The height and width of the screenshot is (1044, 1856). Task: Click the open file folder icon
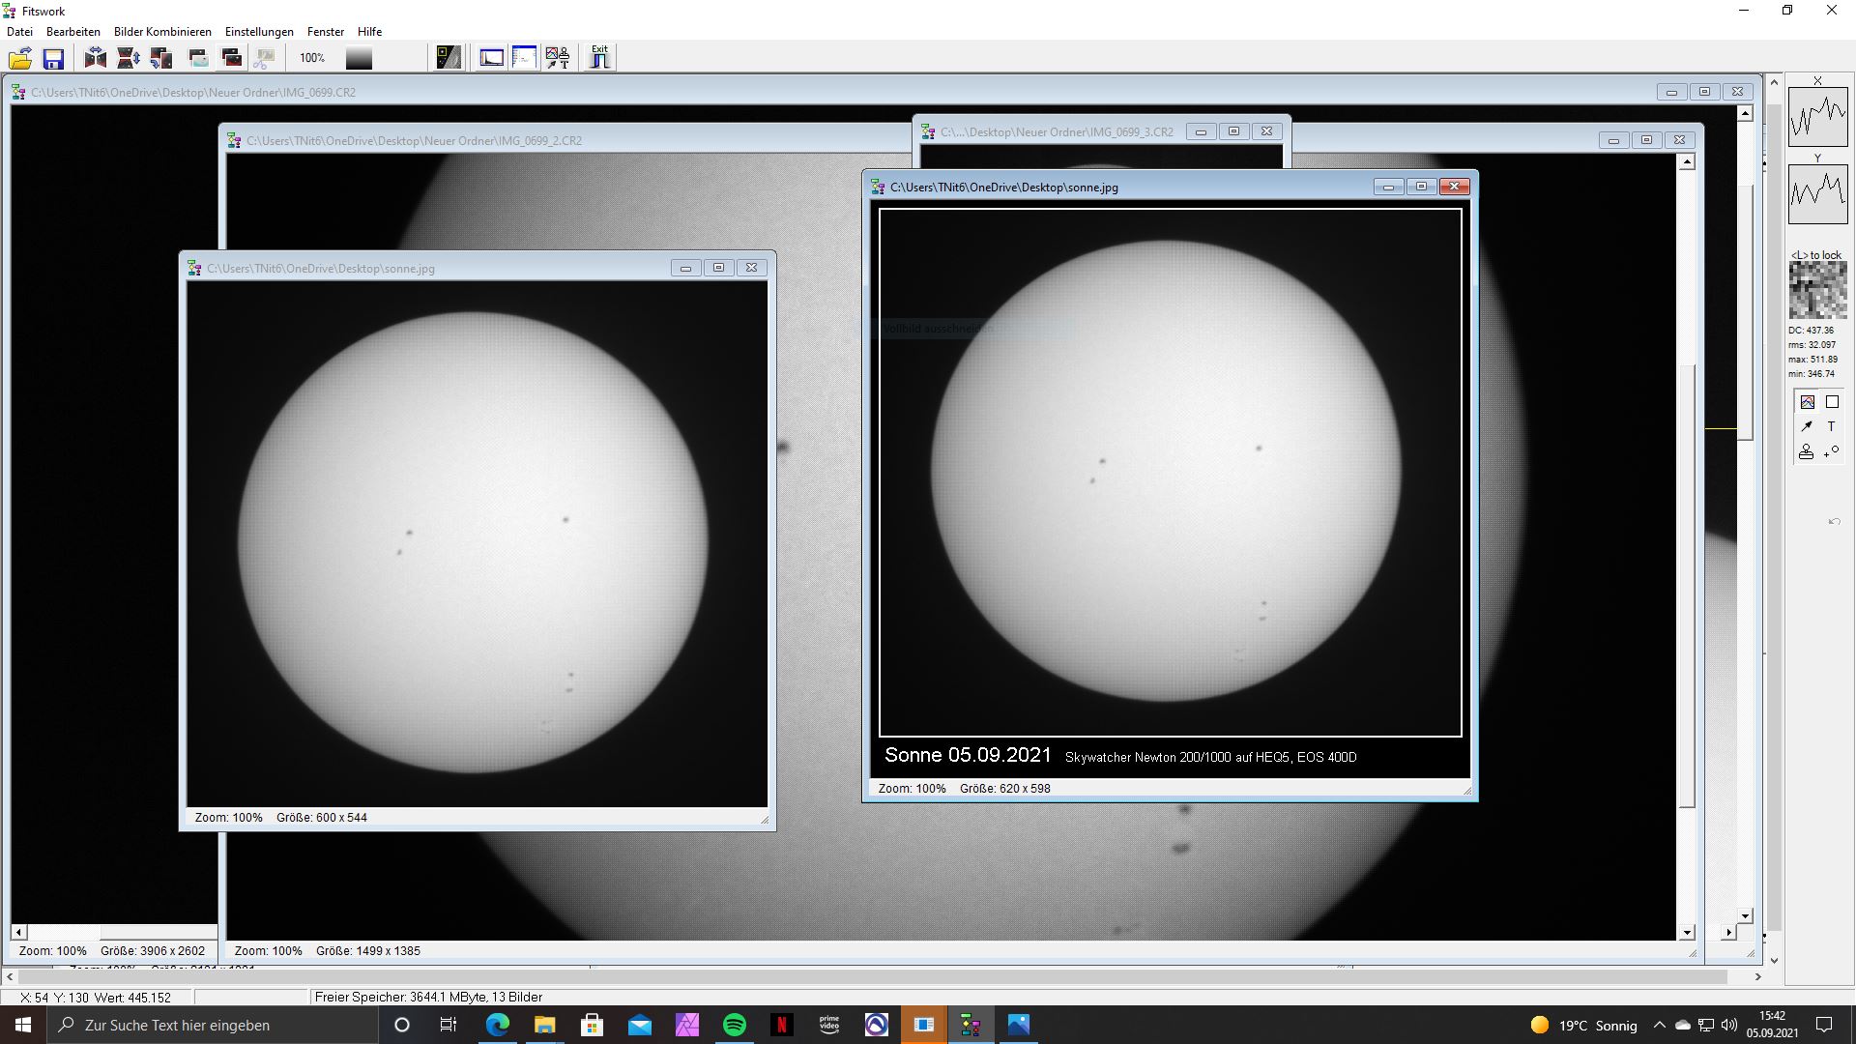coord(20,59)
